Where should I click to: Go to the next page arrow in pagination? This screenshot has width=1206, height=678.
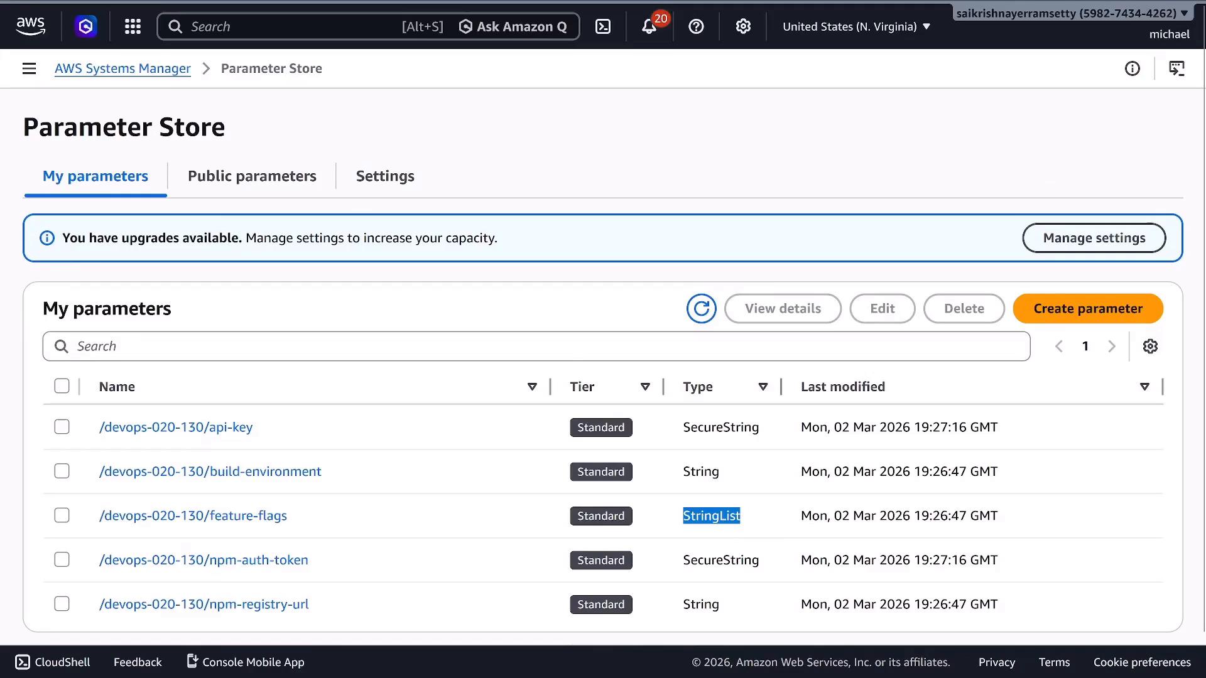point(1112,346)
